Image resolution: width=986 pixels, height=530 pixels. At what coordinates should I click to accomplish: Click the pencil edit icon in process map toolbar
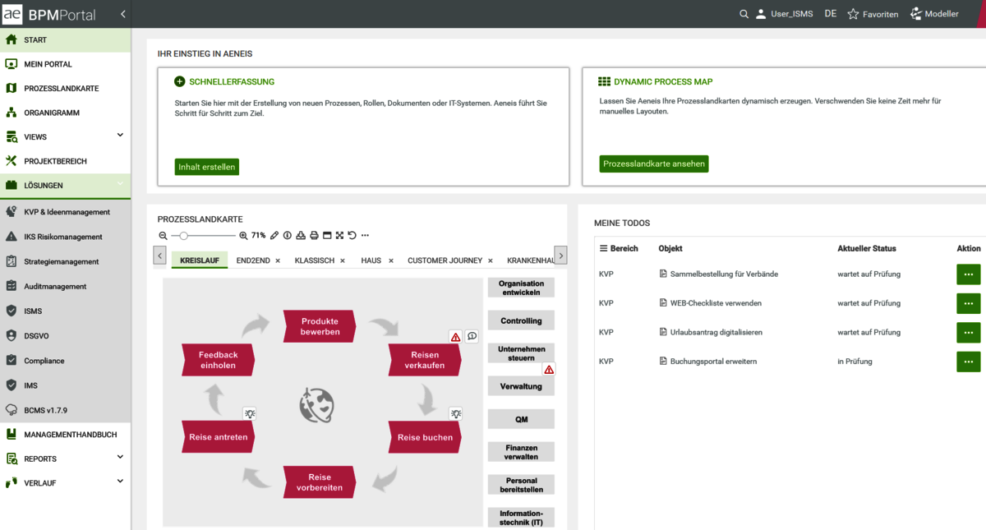click(x=274, y=236)
